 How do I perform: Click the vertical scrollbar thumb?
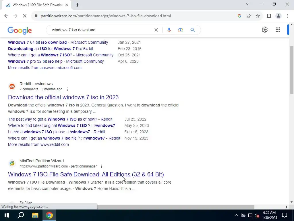click(x=291, y=70)
